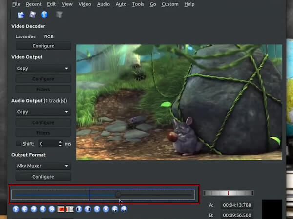The image size is (293, 219).
Task: Click Filters under Video Output
Action: (43, 90)
